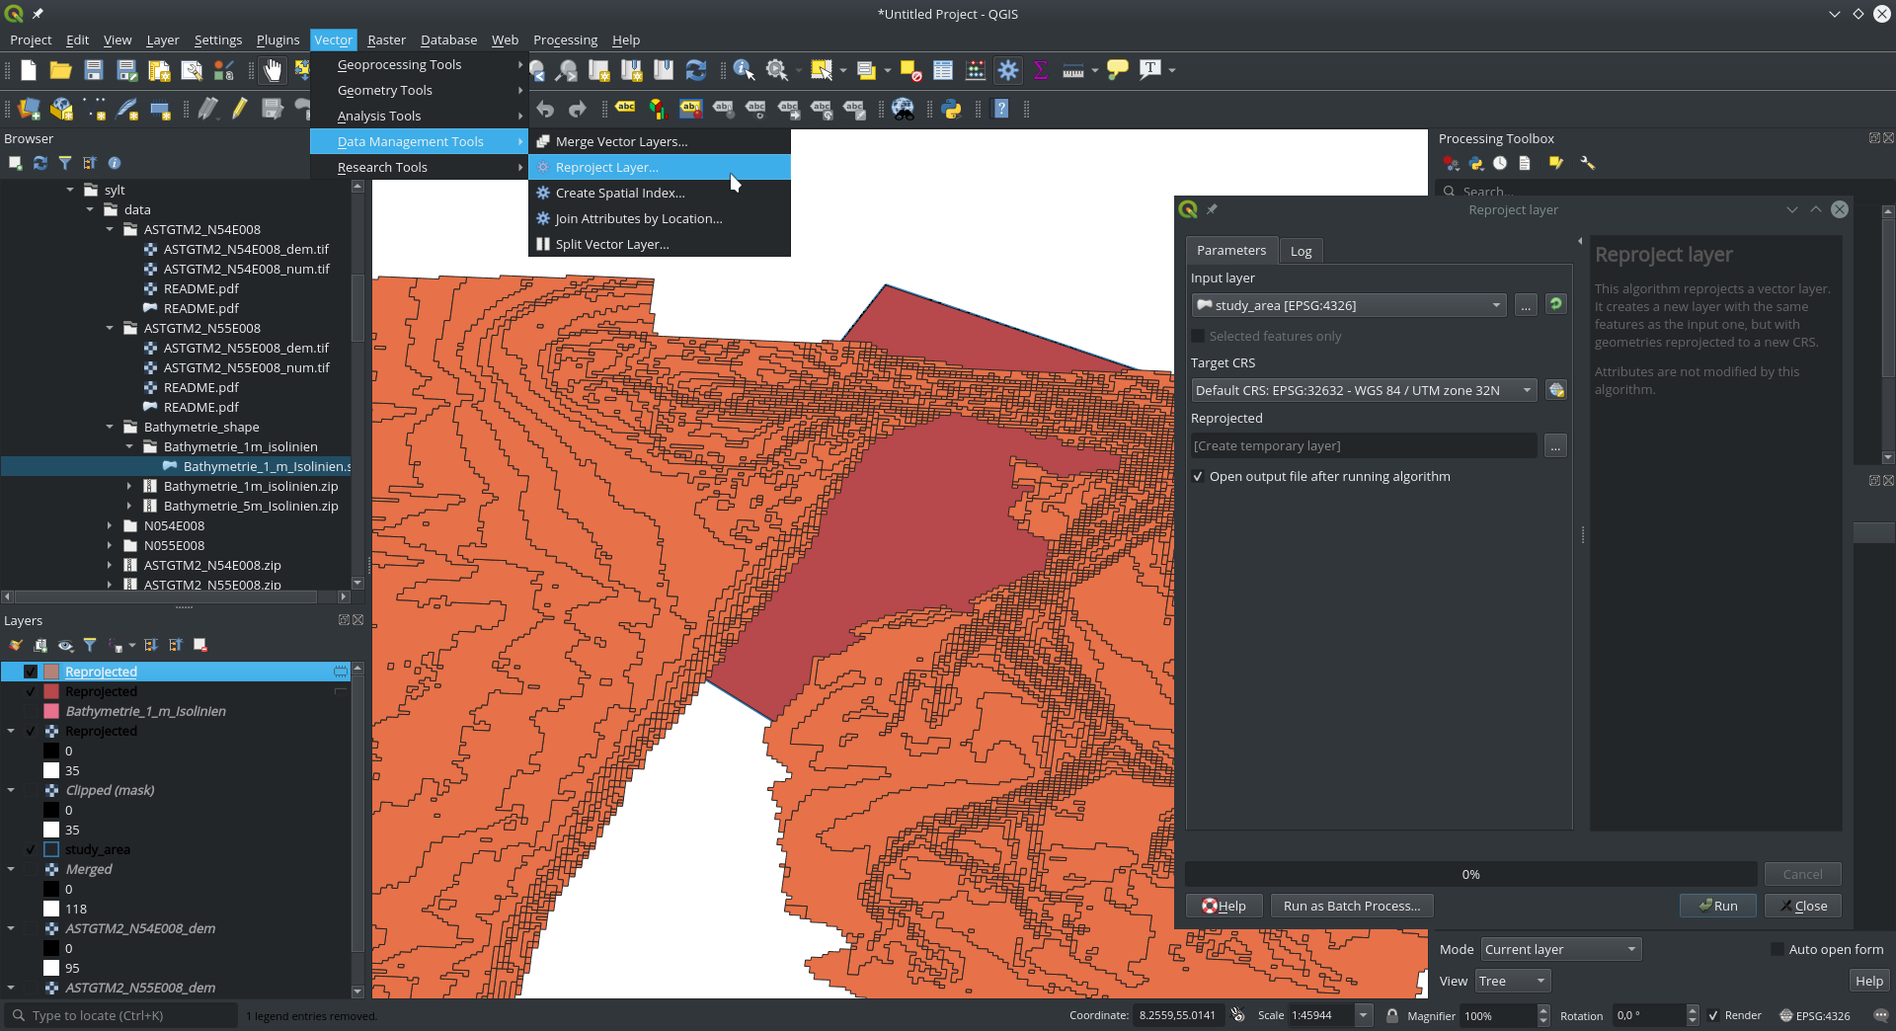The image size is (1896, 1031).
Task: Collapse the ASTGTM2_N55E008 folder
Action: click(x=111, y=328)
